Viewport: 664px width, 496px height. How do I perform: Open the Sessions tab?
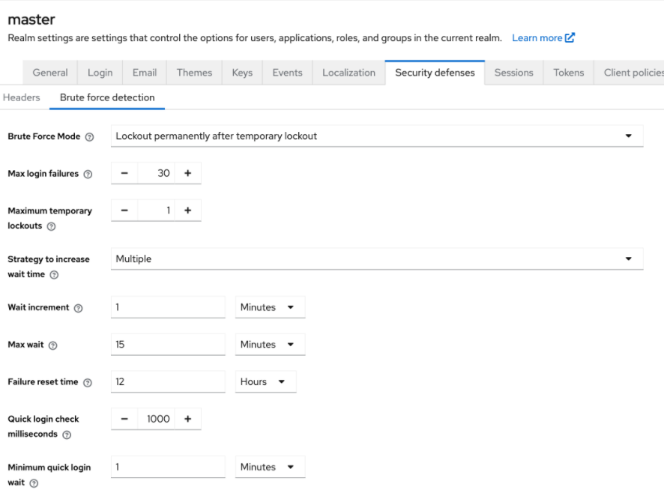click(x=513, y=73)
